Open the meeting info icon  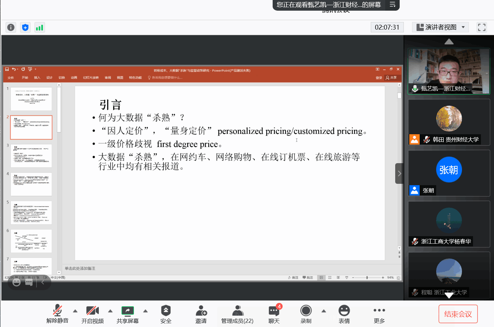tap(11, 27)
